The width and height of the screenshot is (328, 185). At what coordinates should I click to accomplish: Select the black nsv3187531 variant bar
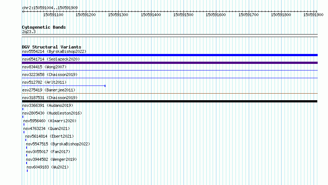[x=170, y=101]
